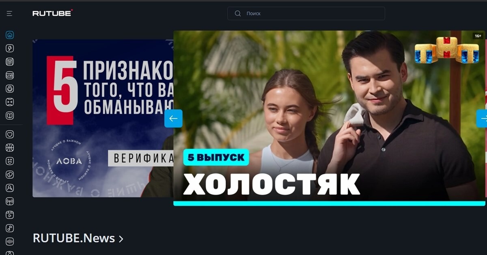The width and height of the screenshot is (487, 255).
Task: Open the music note sidebar icon
Action: coord(10,228)
